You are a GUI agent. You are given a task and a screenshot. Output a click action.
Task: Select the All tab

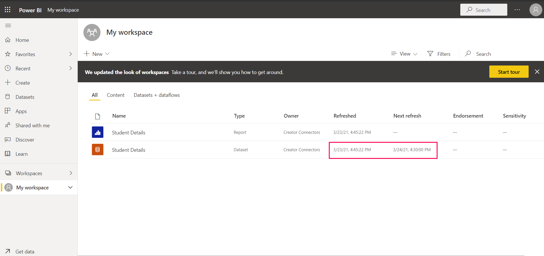click(95, 95)
